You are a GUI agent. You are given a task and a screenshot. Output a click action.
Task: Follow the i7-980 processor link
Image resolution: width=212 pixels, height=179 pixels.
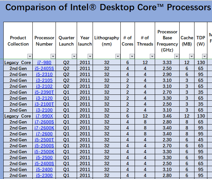[44, 62]
